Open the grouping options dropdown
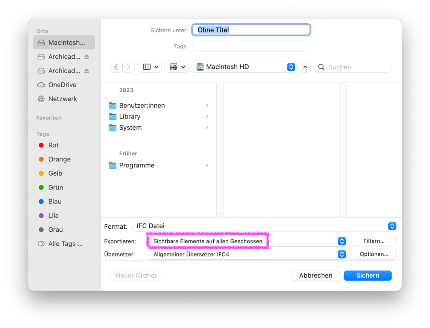 pyautogui.click(x=177, y=67)
